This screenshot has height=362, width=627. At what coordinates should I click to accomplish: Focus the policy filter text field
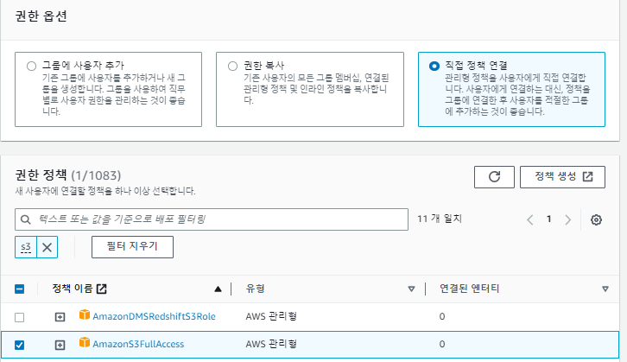pyautogui.click(x=212, y=219)
